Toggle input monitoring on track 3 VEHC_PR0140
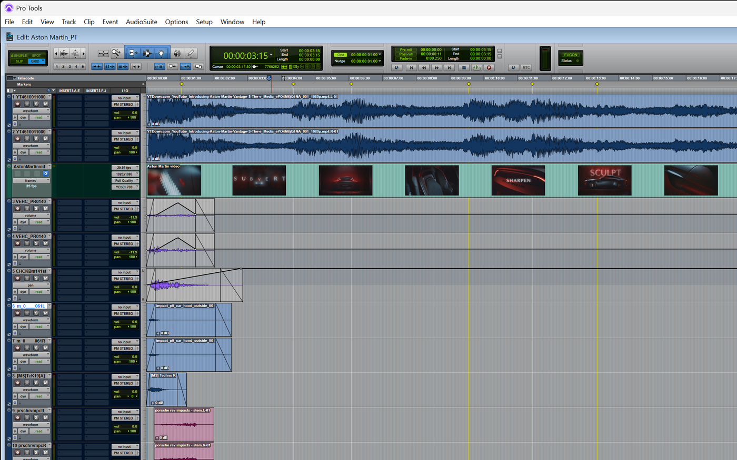This screenshot has height=460, width=737. click(27, 209)
